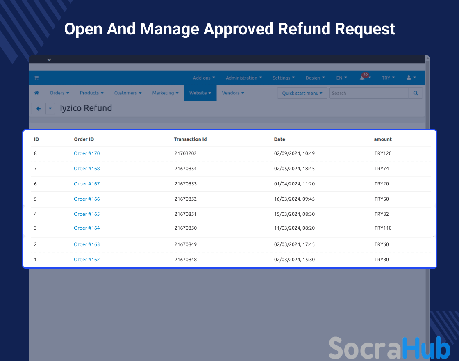Click in the Search input field
The width and height of the screenshot is (459, 361).
(369, 93)
